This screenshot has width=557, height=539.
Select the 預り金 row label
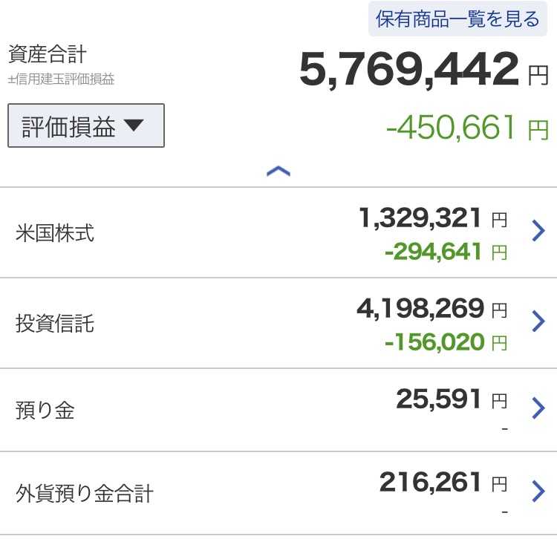tap(45, 410)
